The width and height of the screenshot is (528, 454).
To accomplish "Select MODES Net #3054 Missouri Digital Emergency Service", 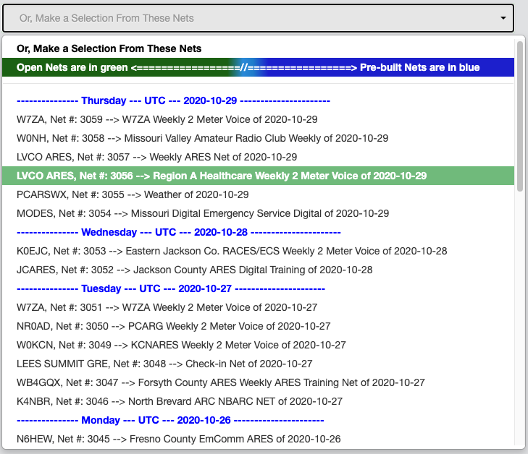I will [258, 213].
